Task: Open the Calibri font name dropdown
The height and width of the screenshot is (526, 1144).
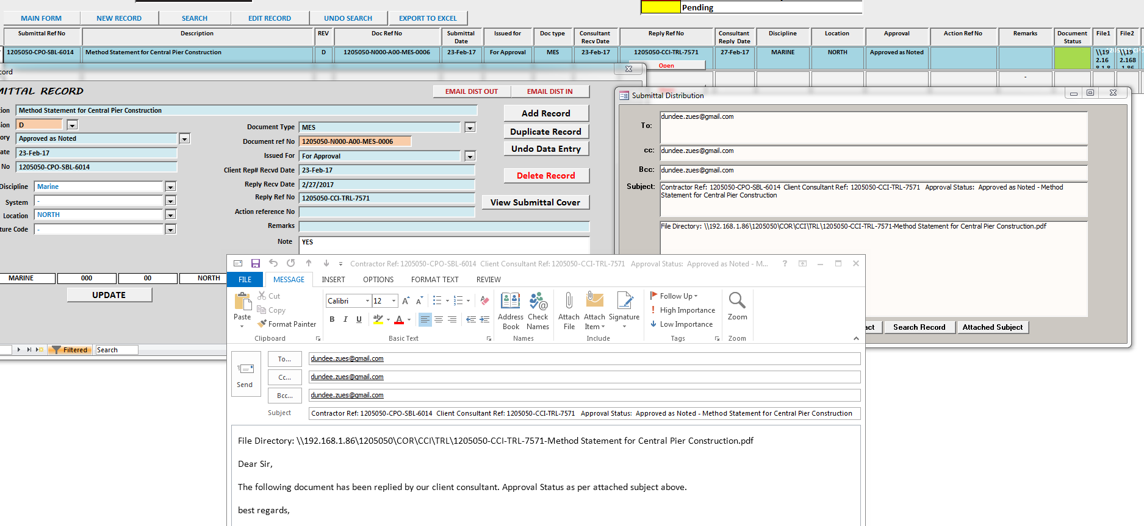Action: point(367,301)
